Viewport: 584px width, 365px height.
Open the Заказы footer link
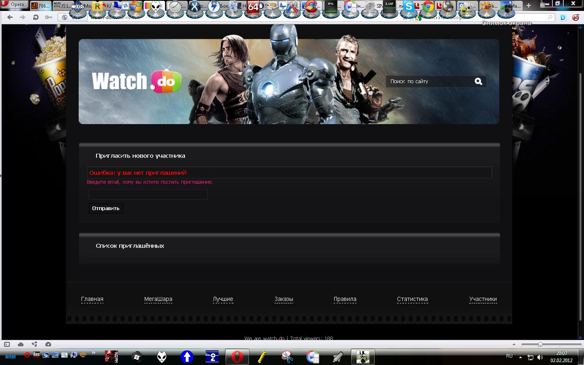click(284, 299)
